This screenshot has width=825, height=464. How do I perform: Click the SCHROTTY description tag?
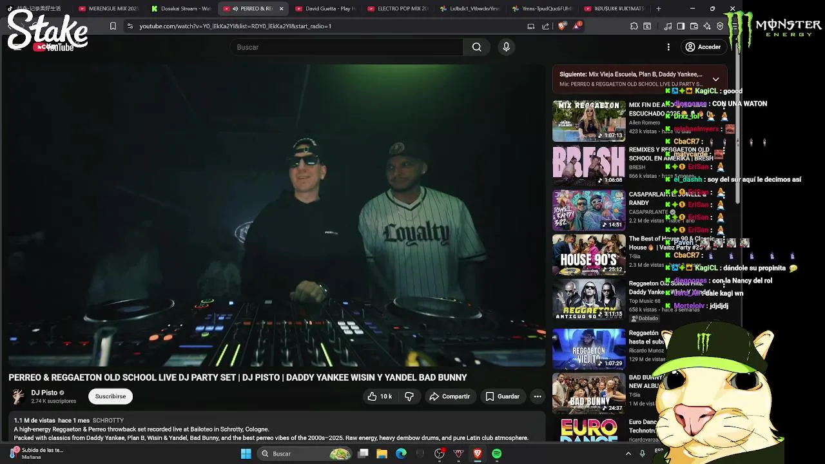(108, 420)
